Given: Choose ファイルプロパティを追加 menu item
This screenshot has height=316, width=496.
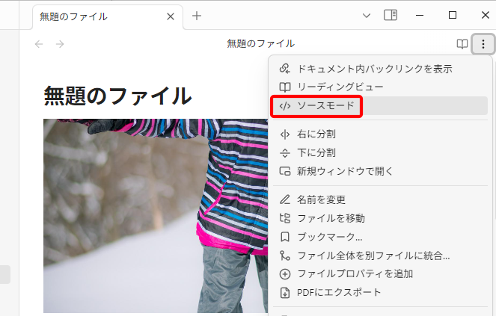Looking at the screenshot, I should [380, 273].
